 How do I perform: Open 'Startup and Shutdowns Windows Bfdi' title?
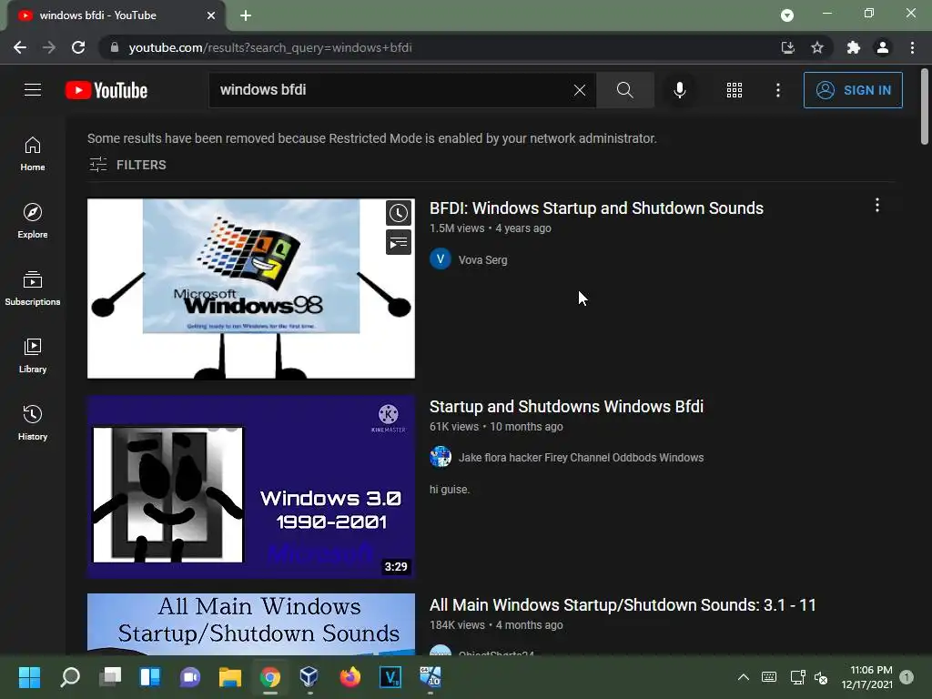click(x=566, y=407)
